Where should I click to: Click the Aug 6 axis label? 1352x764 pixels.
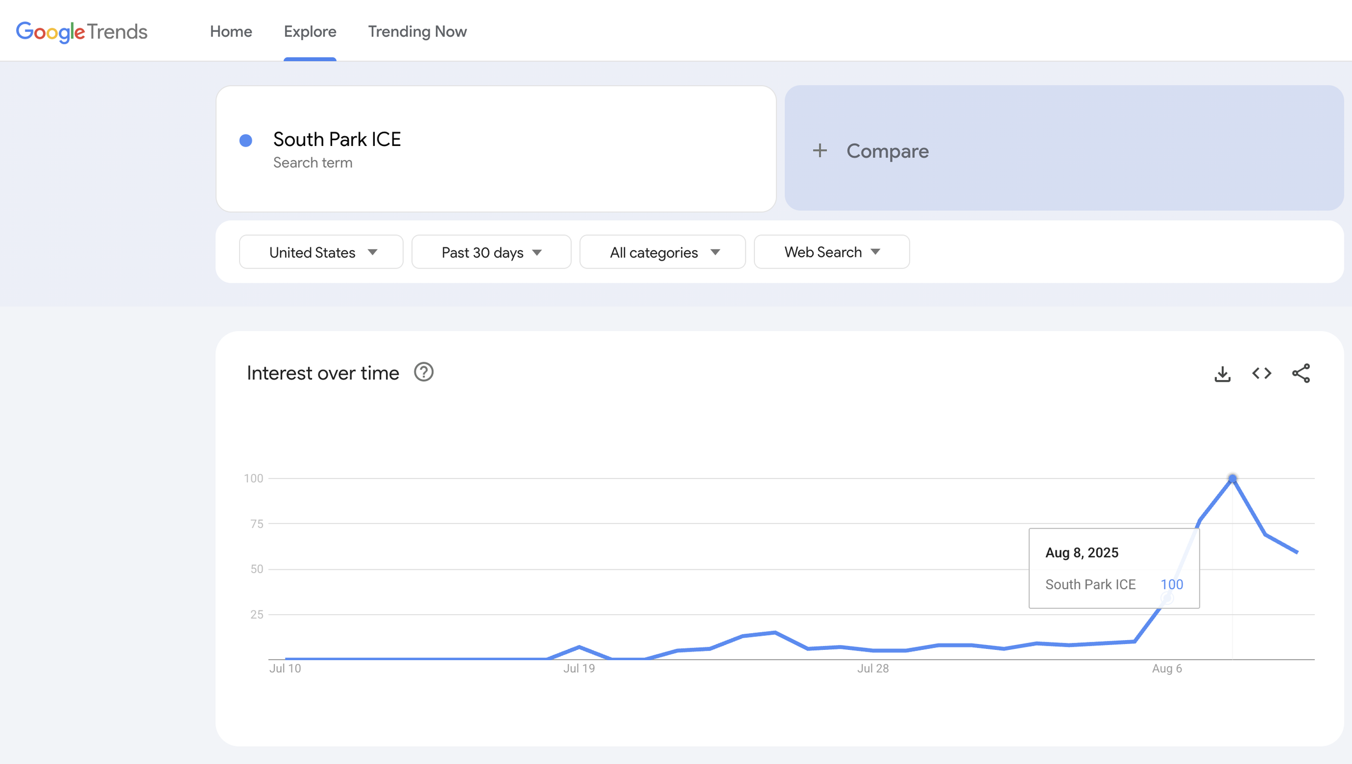tap(1167, 668)
